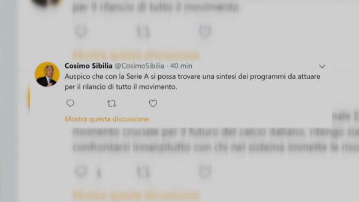Click the reply icon on Cosimo Sibilia's tweet
The image size is (359, 202).
pos(70,104)
